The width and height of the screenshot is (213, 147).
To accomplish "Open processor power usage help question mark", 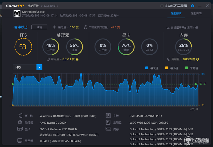I will pyautogui.click(x=77, y=59).
